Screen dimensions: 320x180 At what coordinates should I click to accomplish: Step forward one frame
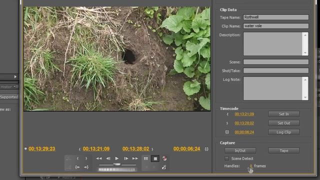[126, 158]
